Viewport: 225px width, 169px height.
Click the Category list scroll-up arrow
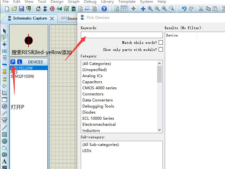tap(159, 63)
